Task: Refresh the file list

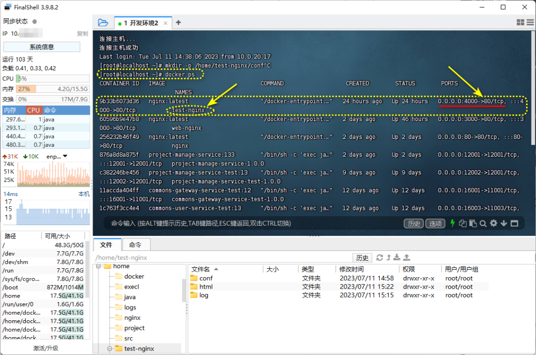Action: pos(380,257)
